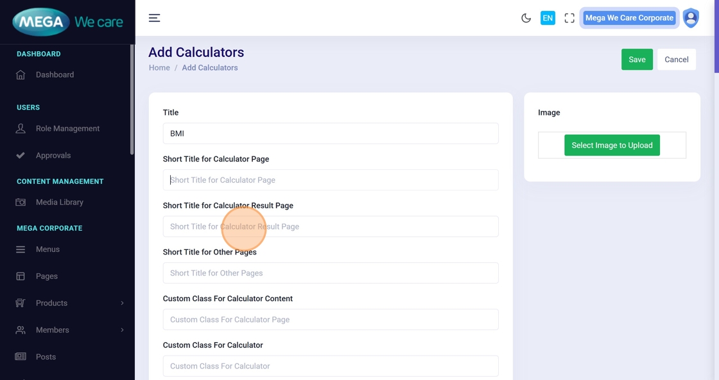Cancel adding the calculator
This screenshot has height=380, width=719.
pyautogui.click(x=677, y=60)
